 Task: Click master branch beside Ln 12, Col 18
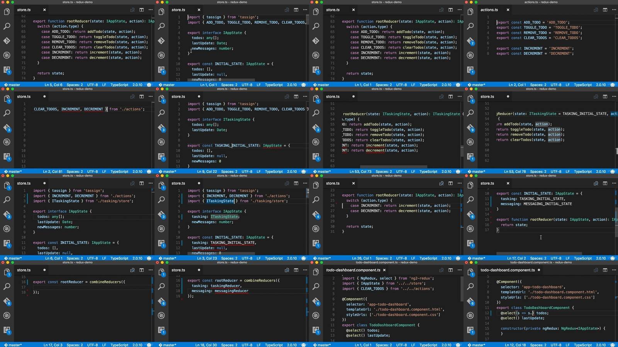tap(478, 345)
